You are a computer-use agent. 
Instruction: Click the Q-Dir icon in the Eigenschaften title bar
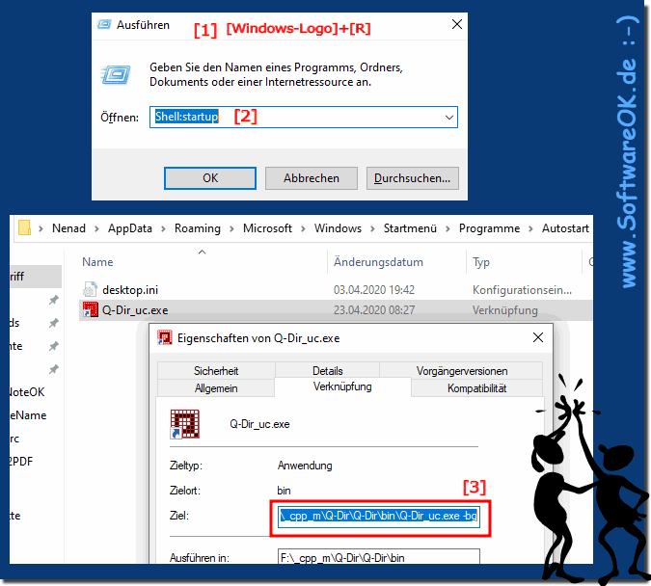click(165, 338)
